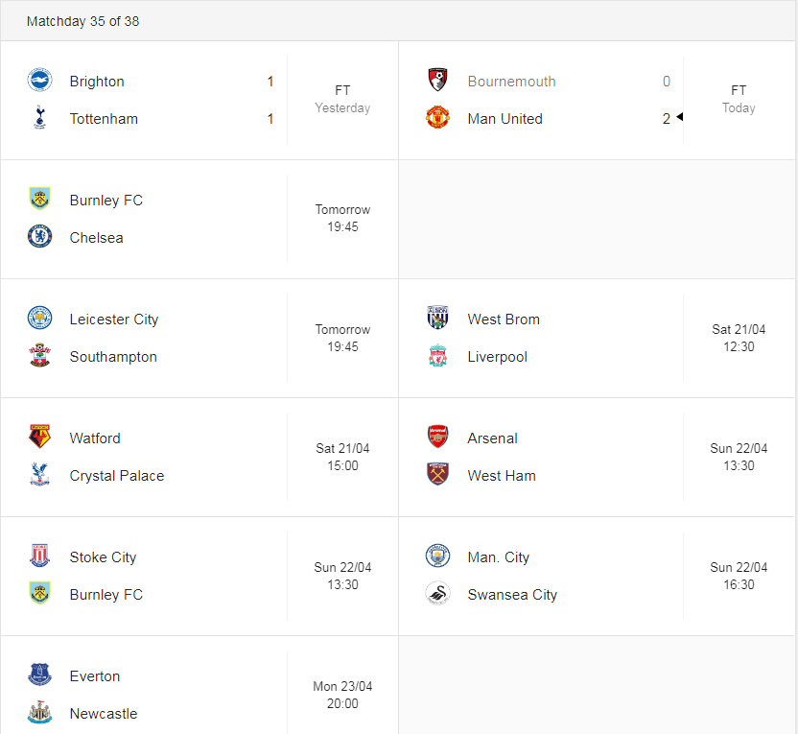798x734 pixels.
Task: Click the Leicester City club crest
Action: (39, 319)
